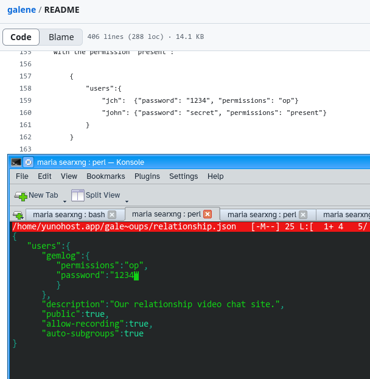Click the Split View toolbar button
Viewport: 370px width, 379px height.
(96, 195)
